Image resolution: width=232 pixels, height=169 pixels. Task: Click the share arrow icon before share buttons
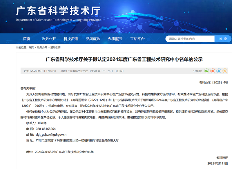coord(198,71)
